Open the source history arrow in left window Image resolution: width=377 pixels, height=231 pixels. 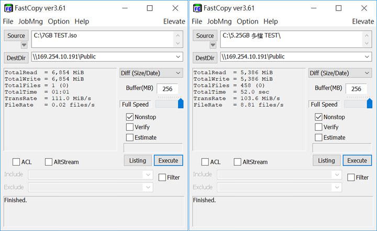(24, 45)
